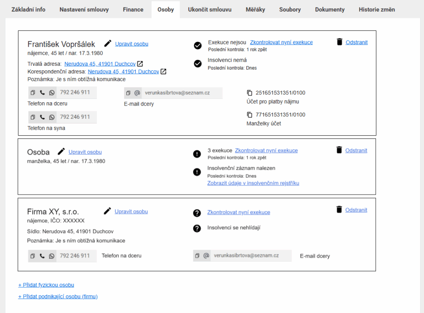Image resolution: width=424 pixels, height=313 pixels.
Task: Open external link icon beside Trvalá adresa
Action: (140, 64)
